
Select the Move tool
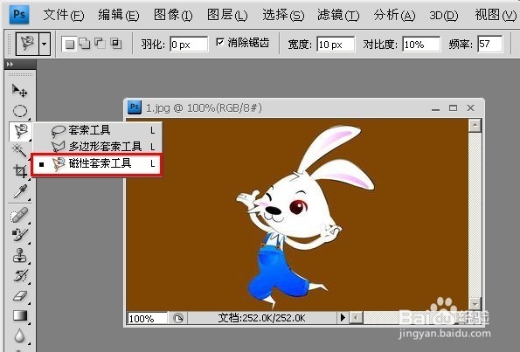tap(19, 91)
